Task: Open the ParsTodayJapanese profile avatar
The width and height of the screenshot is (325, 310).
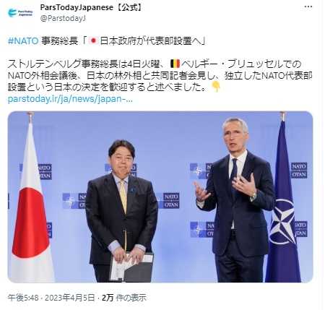Action: tap(20, 12)
